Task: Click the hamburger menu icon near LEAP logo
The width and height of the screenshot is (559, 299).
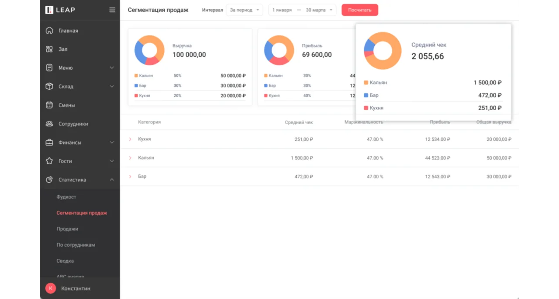Action: tap(112, 10)
